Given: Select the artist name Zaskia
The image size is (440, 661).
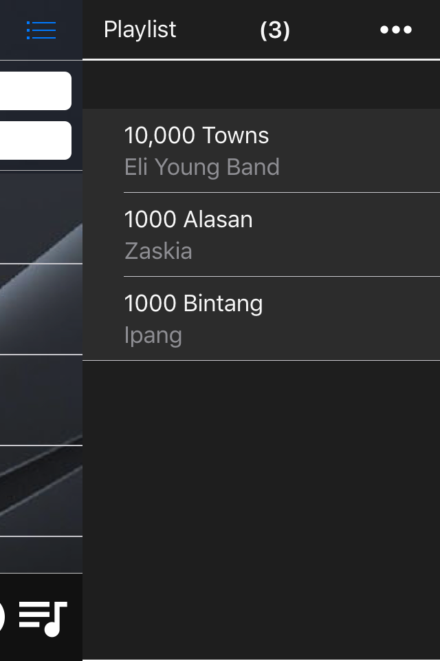Looking at the screenshot, I should pos(158,251).
